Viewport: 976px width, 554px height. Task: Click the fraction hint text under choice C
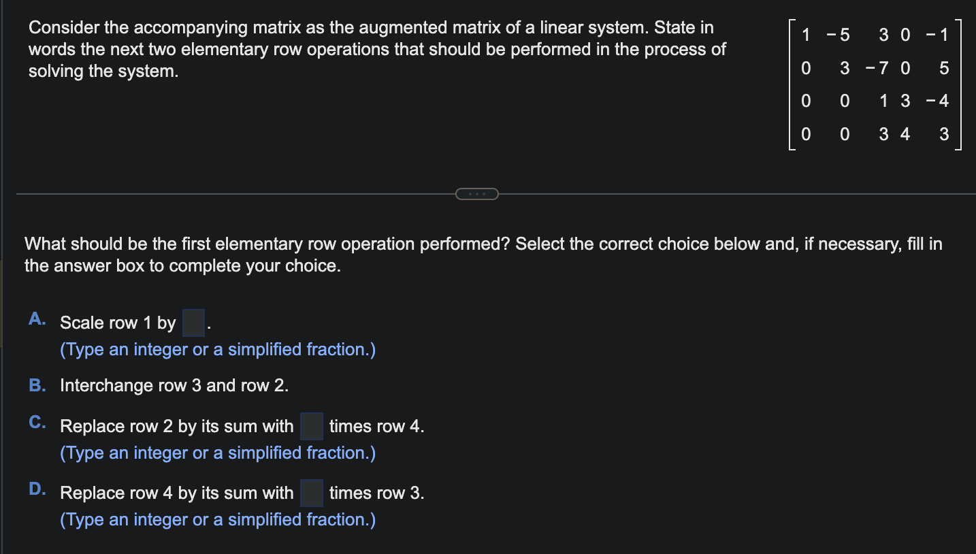pyautogui.click(x=218, y=453)
